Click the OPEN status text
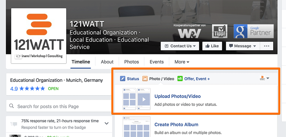Viewport: 286px width, 137px height. 53,89
